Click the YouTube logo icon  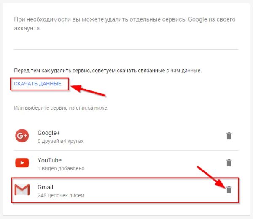(x=22, y=163)
